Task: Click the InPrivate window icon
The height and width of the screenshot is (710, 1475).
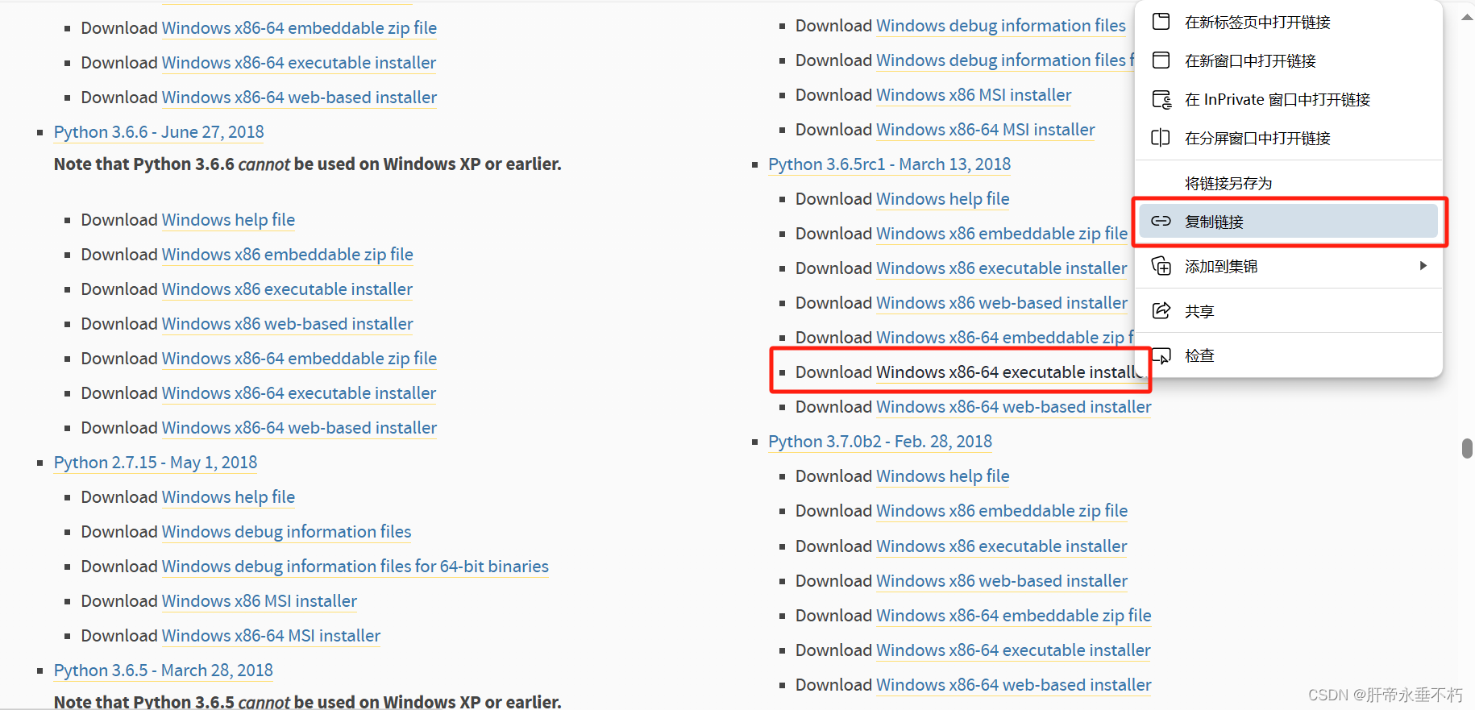Action: pyautogui.click(x=1161, y=99)
